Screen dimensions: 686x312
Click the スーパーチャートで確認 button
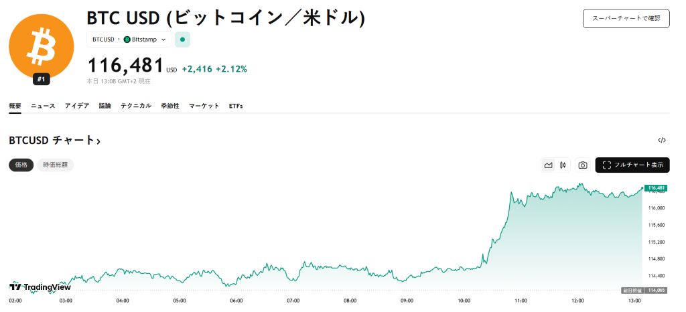click(x=626, y=19)
